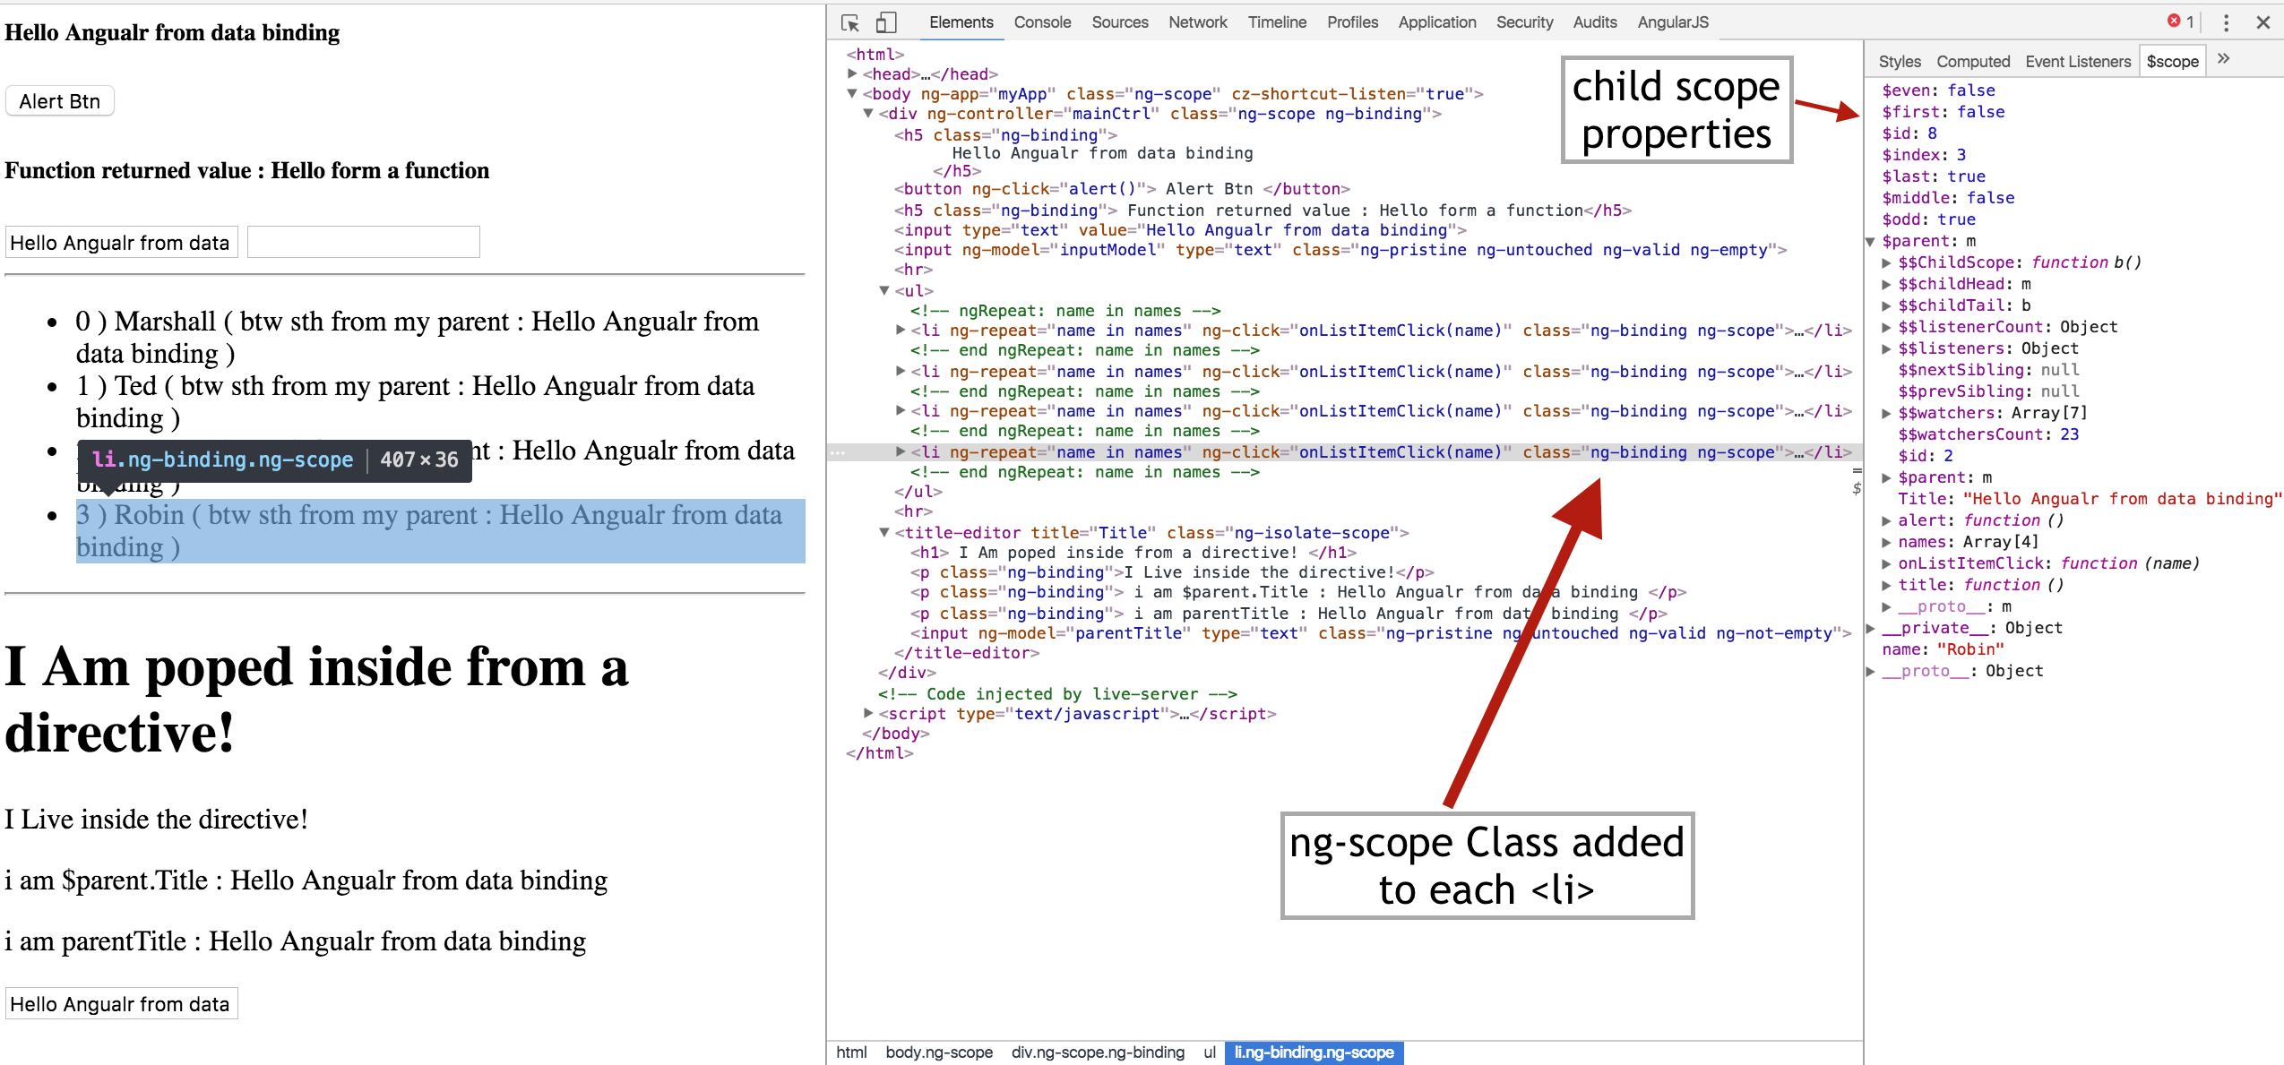Image resolution: width=2284 pixels, height=1065 pixels.
Task: Expand the __private__ Object property
Action: (1871, 628)
